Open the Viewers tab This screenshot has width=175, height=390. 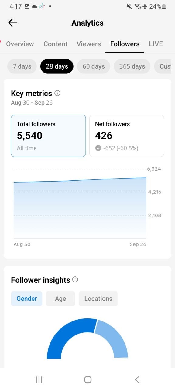(x=89, y=44)
